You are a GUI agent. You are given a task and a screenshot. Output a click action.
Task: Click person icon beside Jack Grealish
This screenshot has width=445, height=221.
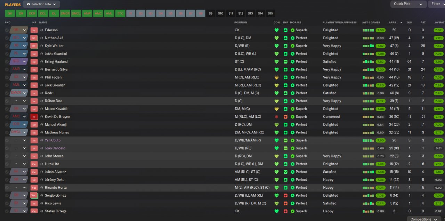click(42, 85)
